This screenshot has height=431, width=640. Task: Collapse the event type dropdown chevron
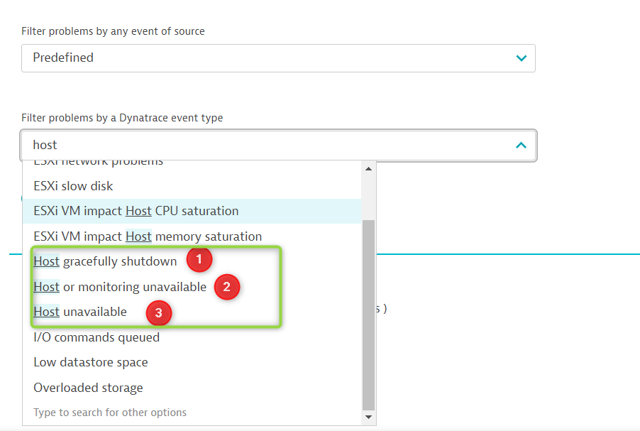click(521, 145)
